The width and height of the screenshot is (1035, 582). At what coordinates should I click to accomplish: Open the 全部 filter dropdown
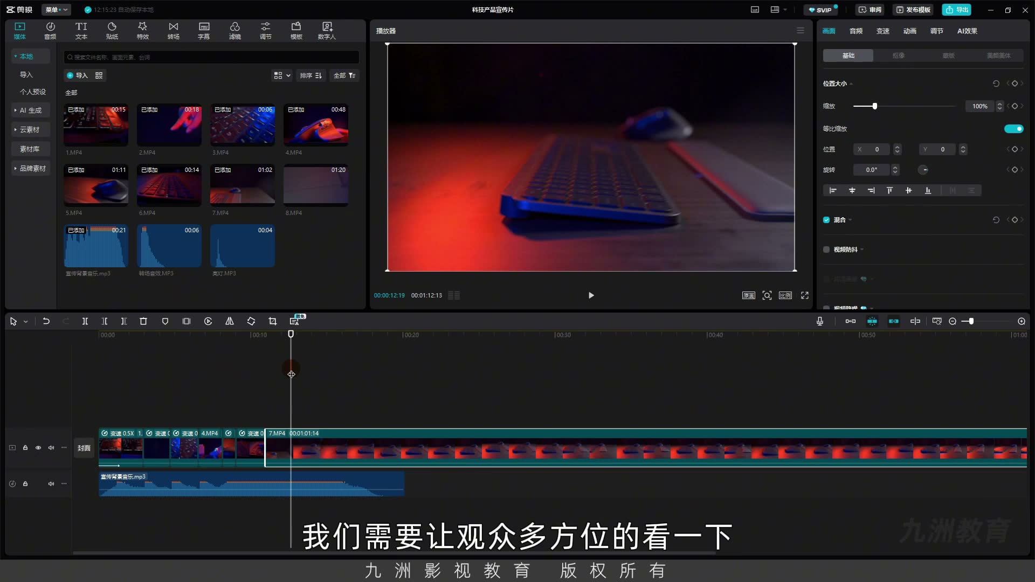[x=344, y=75]
